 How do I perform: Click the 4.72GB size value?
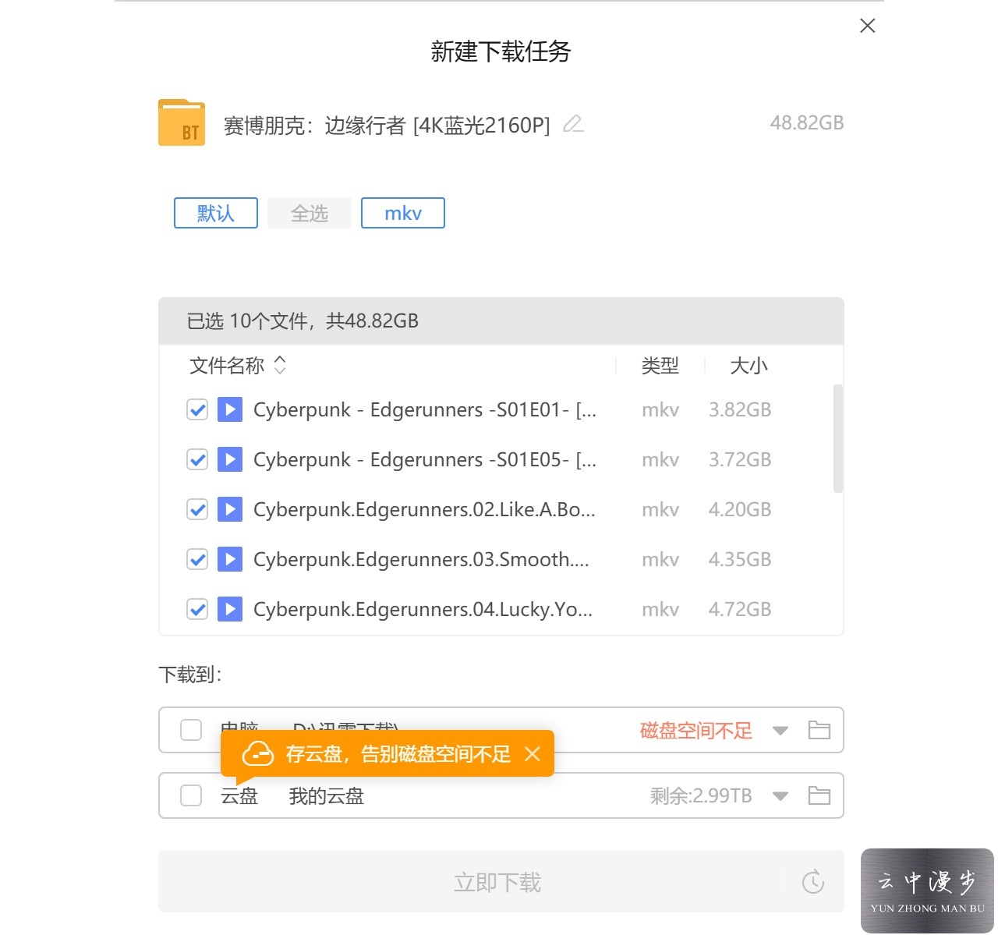point(740,610)
